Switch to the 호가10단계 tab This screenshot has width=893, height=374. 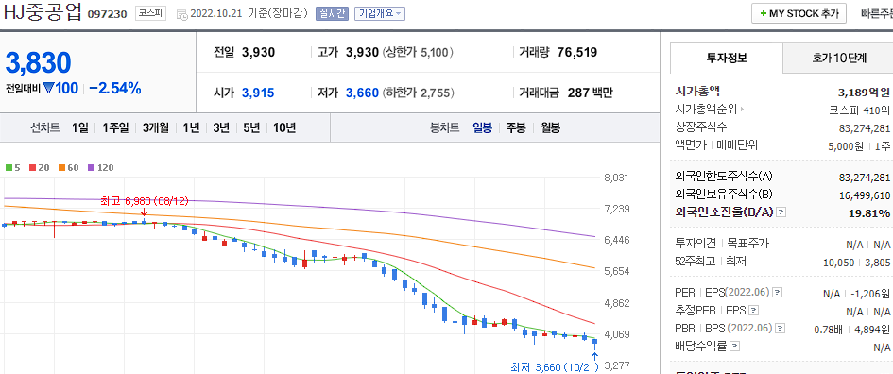838,58
